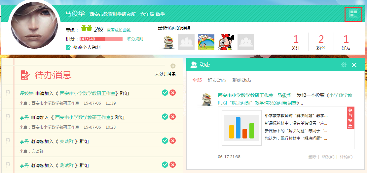
Task: Open 西安市小学数学教研工作室 link in 李丹 request
Action: [x=83, y=117]
